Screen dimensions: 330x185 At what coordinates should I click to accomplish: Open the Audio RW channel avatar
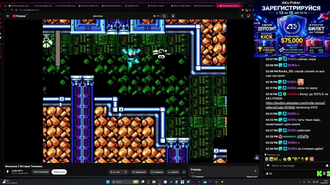coord(8,172)
